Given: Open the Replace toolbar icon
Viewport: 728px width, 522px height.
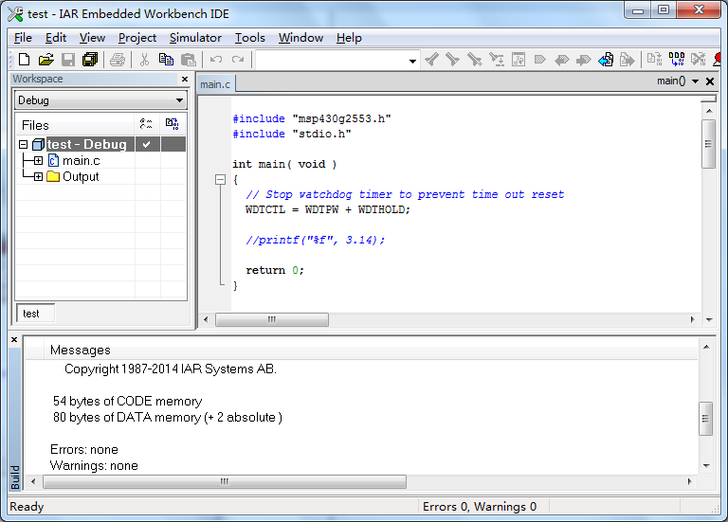Looking at the screenshot, I should (x=497, y=60).
